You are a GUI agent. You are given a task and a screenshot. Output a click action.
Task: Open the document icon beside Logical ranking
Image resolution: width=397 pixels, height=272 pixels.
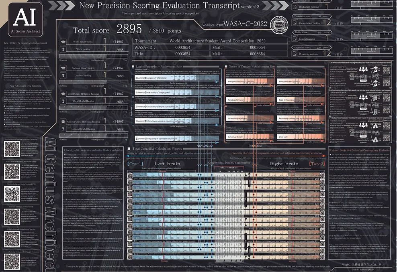click(295, 39)
